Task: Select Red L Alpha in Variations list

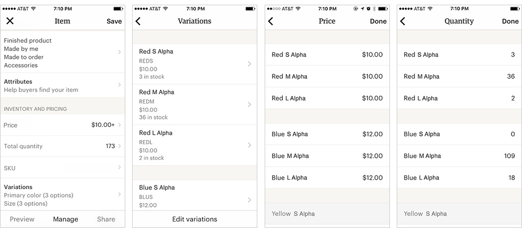Action: click(156, 133)
